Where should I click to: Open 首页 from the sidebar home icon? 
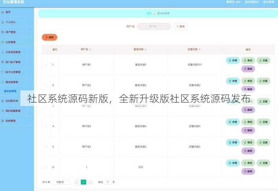(3, 12)
